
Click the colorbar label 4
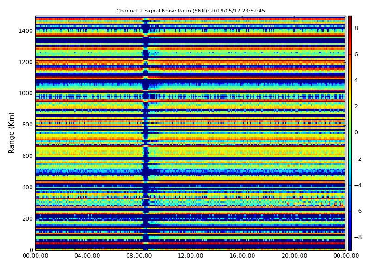coord(356,80)
